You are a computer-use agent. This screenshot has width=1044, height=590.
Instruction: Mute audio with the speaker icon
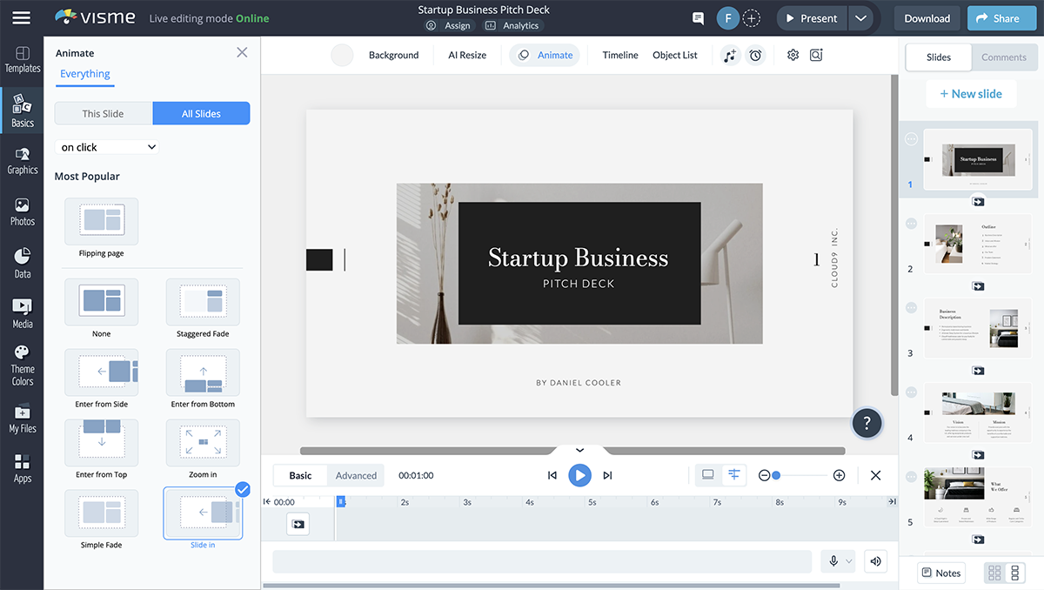[875, 560]
